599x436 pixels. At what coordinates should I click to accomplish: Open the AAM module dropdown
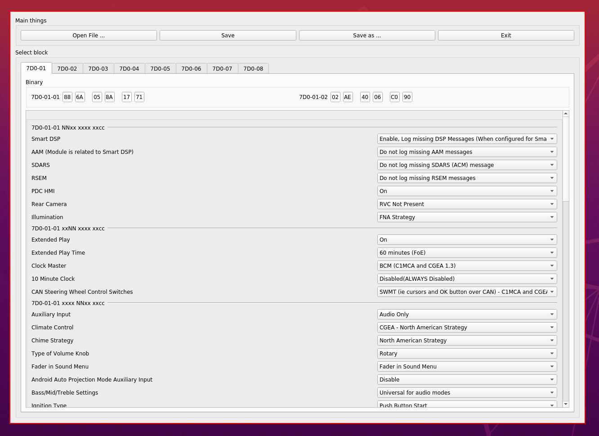tap(467, 152)
